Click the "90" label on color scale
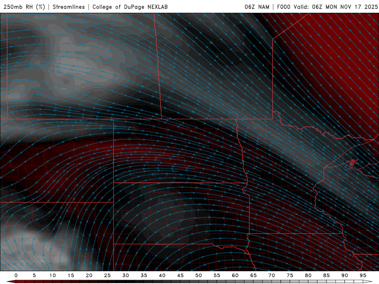Viewport: 379px width, 284px height. (344, 275)
